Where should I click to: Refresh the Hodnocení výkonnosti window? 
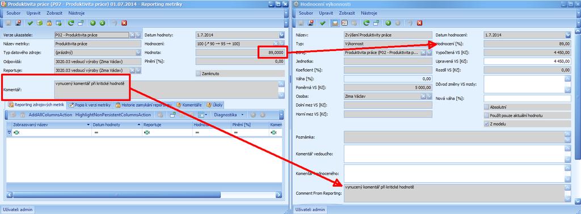[x=366, y=23]
